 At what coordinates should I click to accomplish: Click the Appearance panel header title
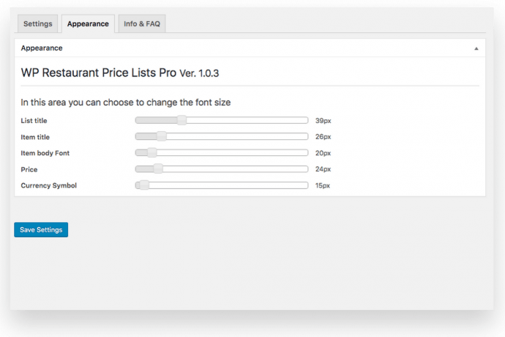coord(42,48)
